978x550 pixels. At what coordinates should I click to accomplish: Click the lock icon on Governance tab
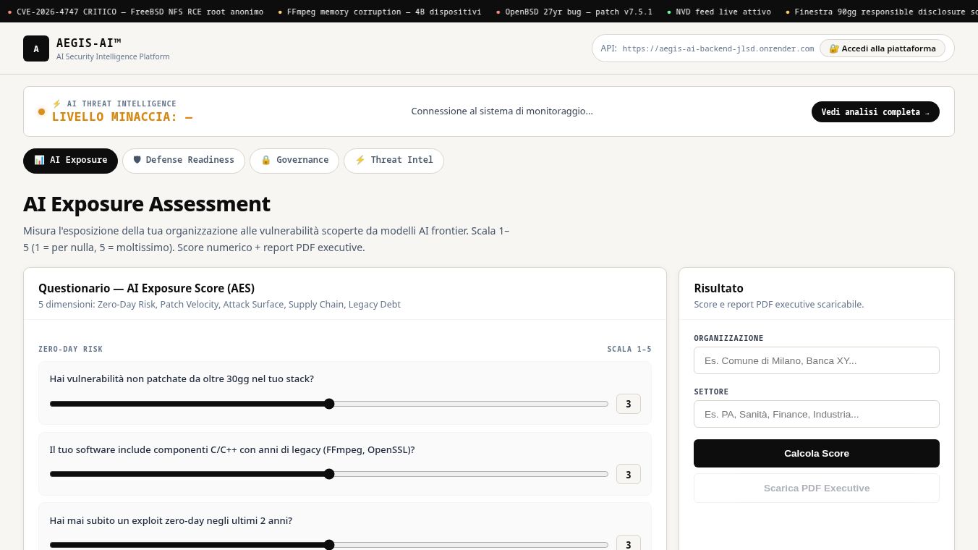265,160
